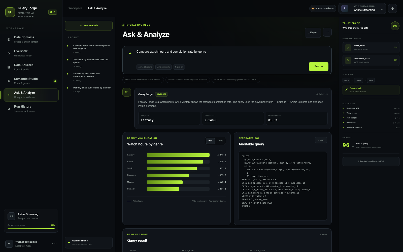
Task: Click the Top genre Fantasy card
Action: click(x=169, y=118)
